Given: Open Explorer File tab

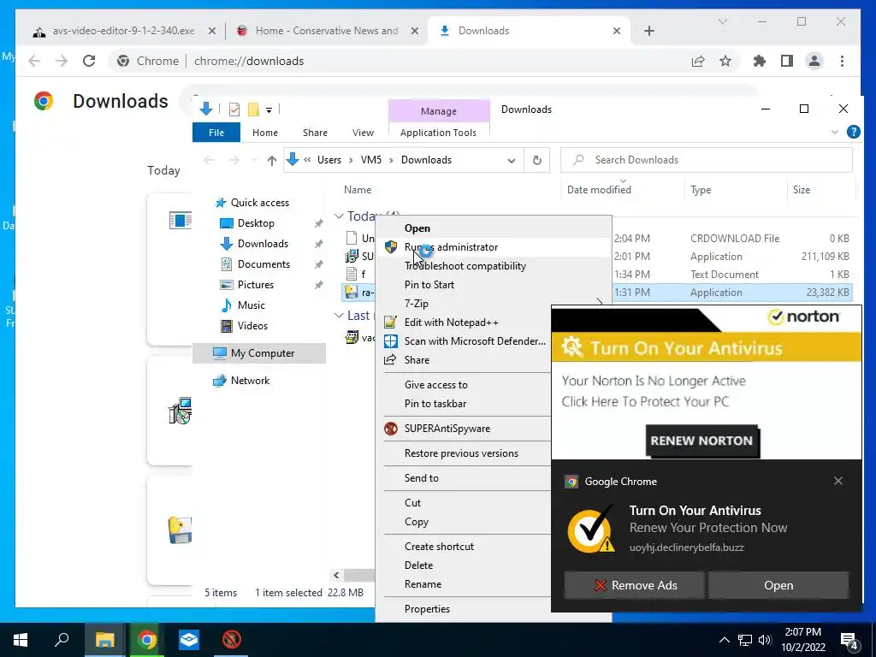Looking at the screenshot, I should pyautogui.click(x=216, y=133).
